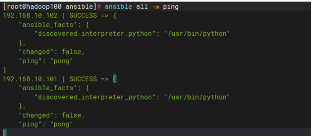This screenshot has width=313, height=139.
Task: Click SUCCESS status on the 192.168.10.101 line
Action: (83, 79)
